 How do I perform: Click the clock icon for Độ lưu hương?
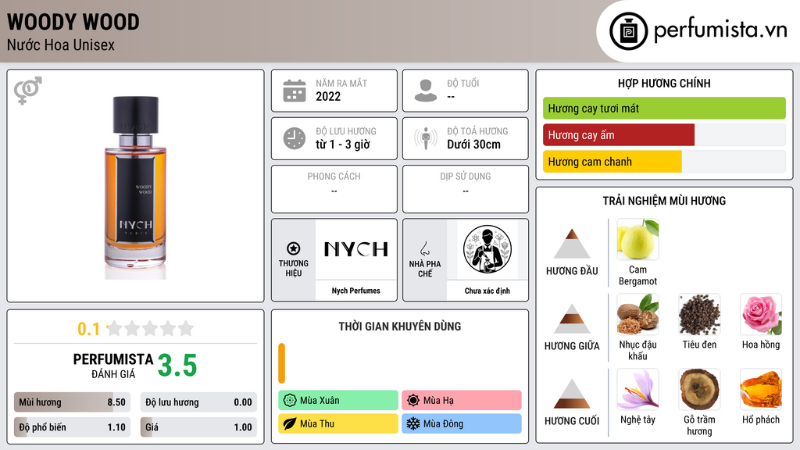[x=295, y=138]
